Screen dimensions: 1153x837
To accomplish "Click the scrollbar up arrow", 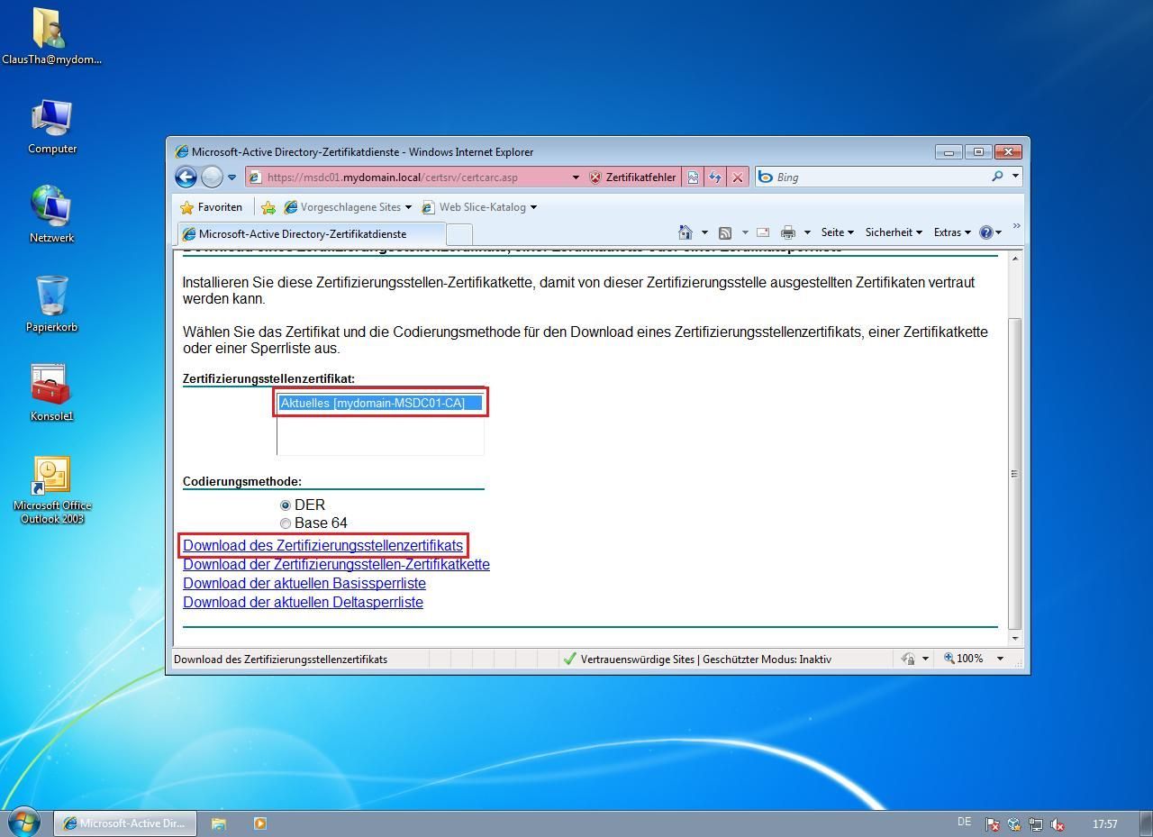I will (1015, 259).
